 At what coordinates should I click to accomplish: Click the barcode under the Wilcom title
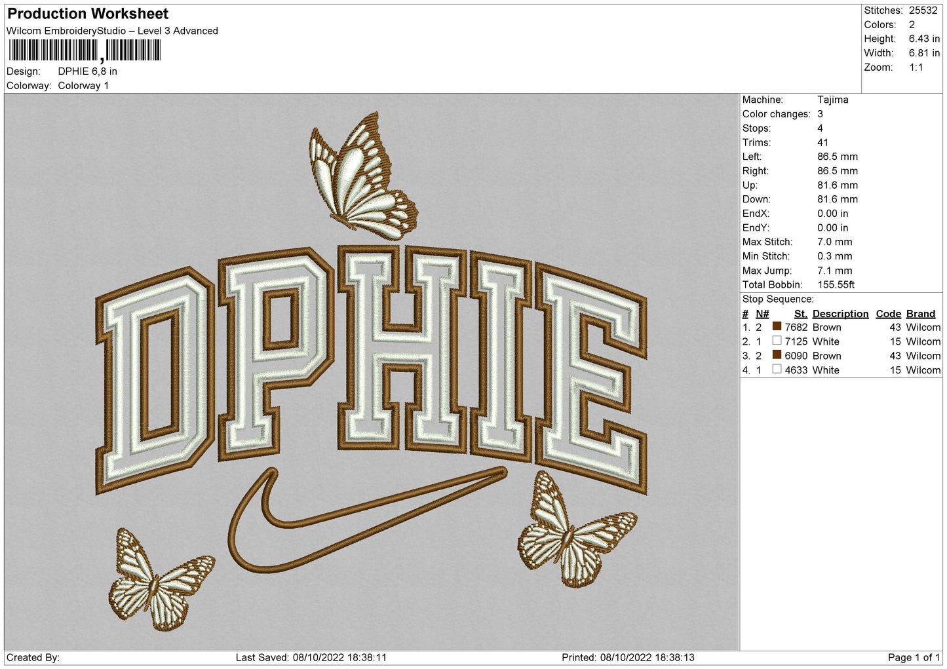click(85, 50)
